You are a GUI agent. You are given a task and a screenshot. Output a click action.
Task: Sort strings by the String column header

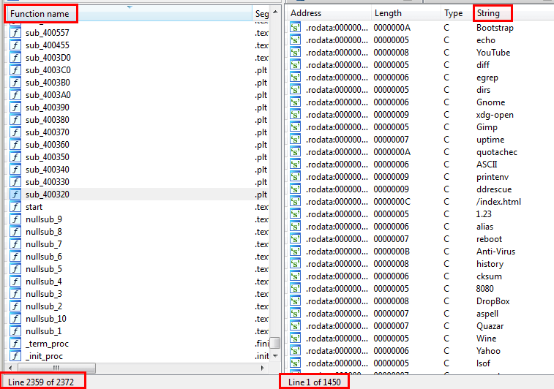coord(493,13)
